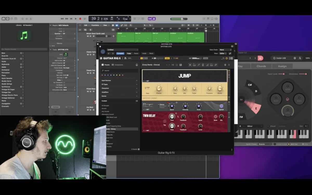The height and width of the screenshot is (195, 312).
Task: Start playback with the Play button
Action: pos(76,19)
